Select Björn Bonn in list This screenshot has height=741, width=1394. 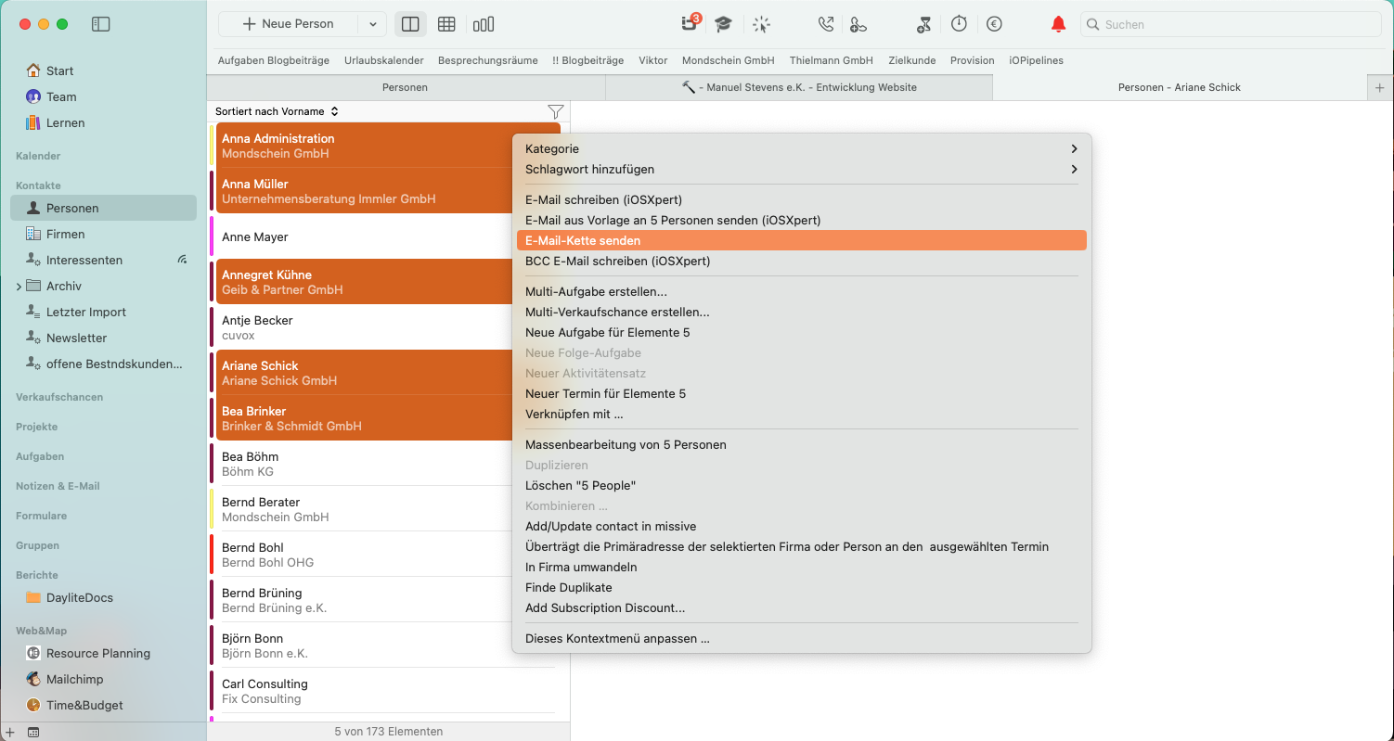pos(388,645)
